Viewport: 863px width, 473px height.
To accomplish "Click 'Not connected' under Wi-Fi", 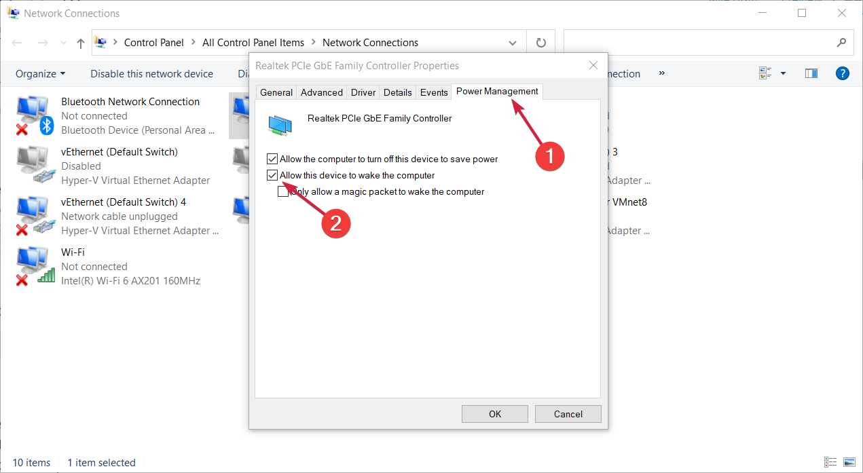I will 94,267.
